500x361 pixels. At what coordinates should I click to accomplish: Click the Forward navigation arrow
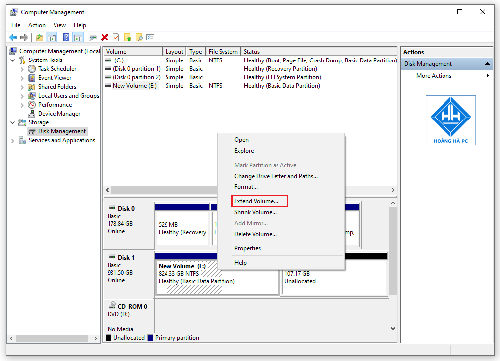tap(24, 37)
